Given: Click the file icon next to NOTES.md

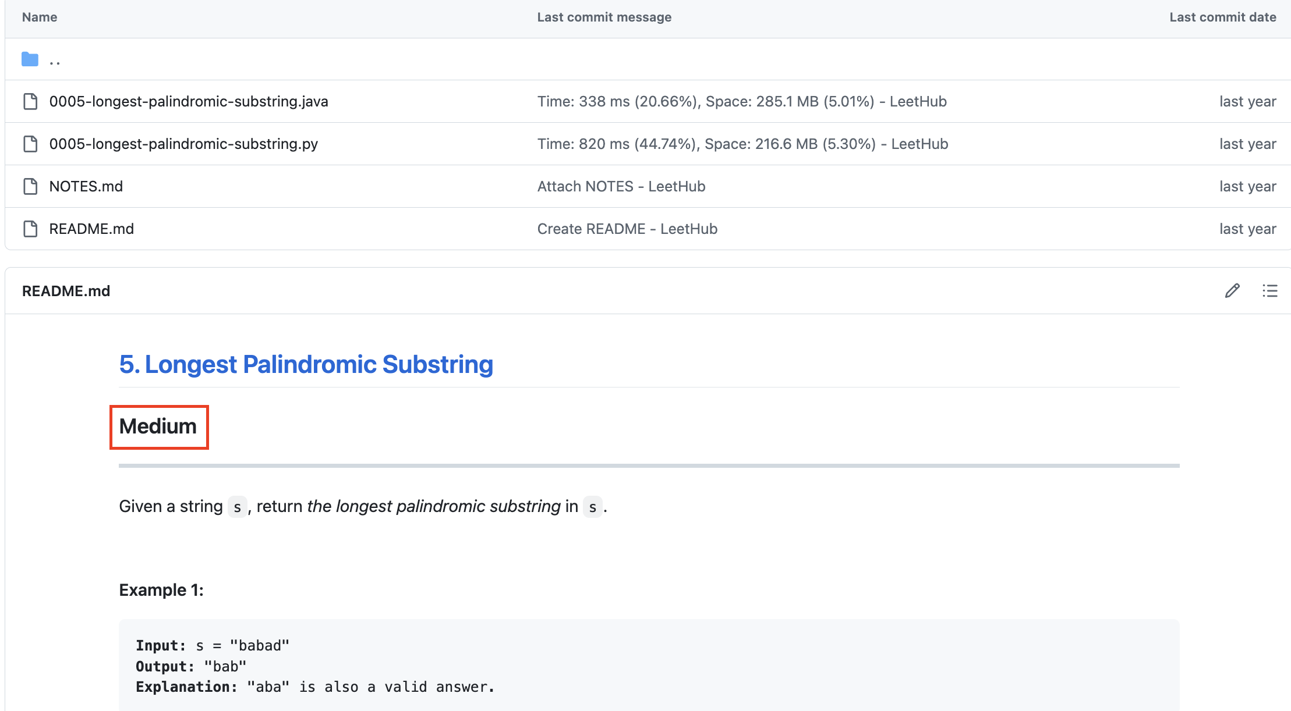Looking at the screenshot, I should pyautogui.click(x=30, y=186).
